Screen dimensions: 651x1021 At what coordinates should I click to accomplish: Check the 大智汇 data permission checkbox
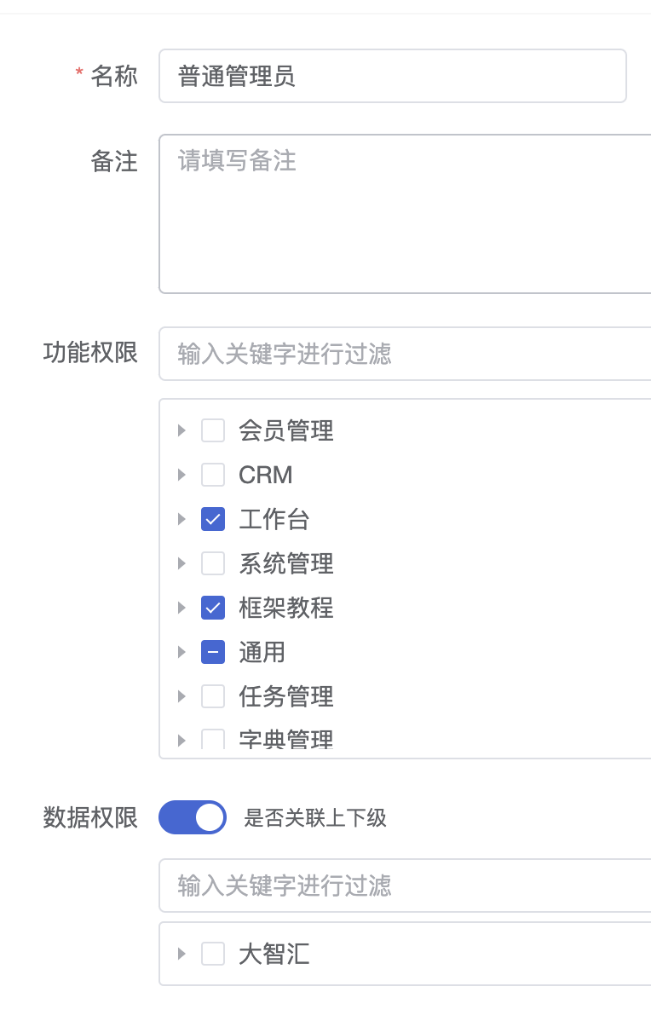pyautogui.click(x=213, y=955)
